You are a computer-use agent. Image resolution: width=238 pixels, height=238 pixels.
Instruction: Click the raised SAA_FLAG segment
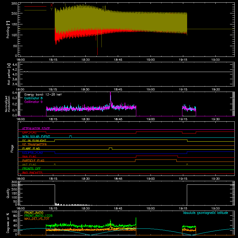(157, 156)
